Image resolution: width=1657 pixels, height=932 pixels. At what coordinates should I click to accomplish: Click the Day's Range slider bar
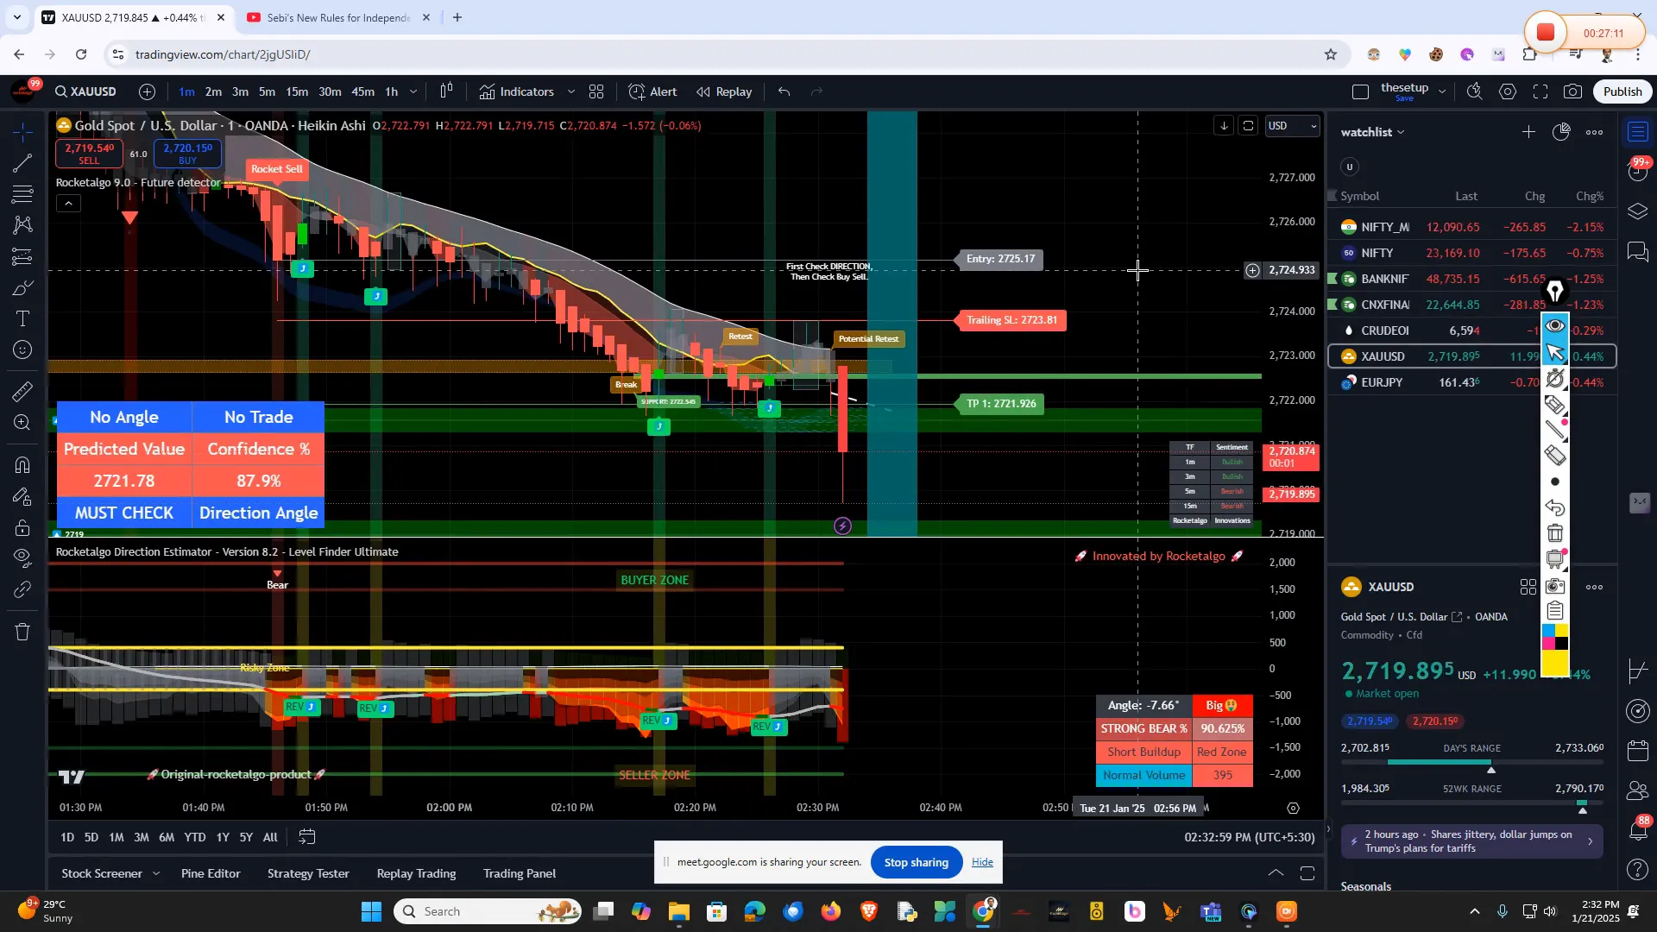pos(1472,762)
